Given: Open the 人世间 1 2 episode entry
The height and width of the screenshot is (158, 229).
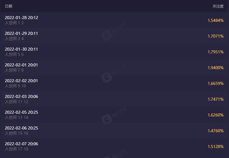Looking at the screenshot, I should click(14, 23).
